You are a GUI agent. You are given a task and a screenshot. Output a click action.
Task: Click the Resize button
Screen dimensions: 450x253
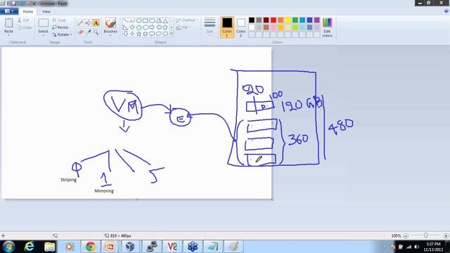pyautogui.click(x=60, y=27)
